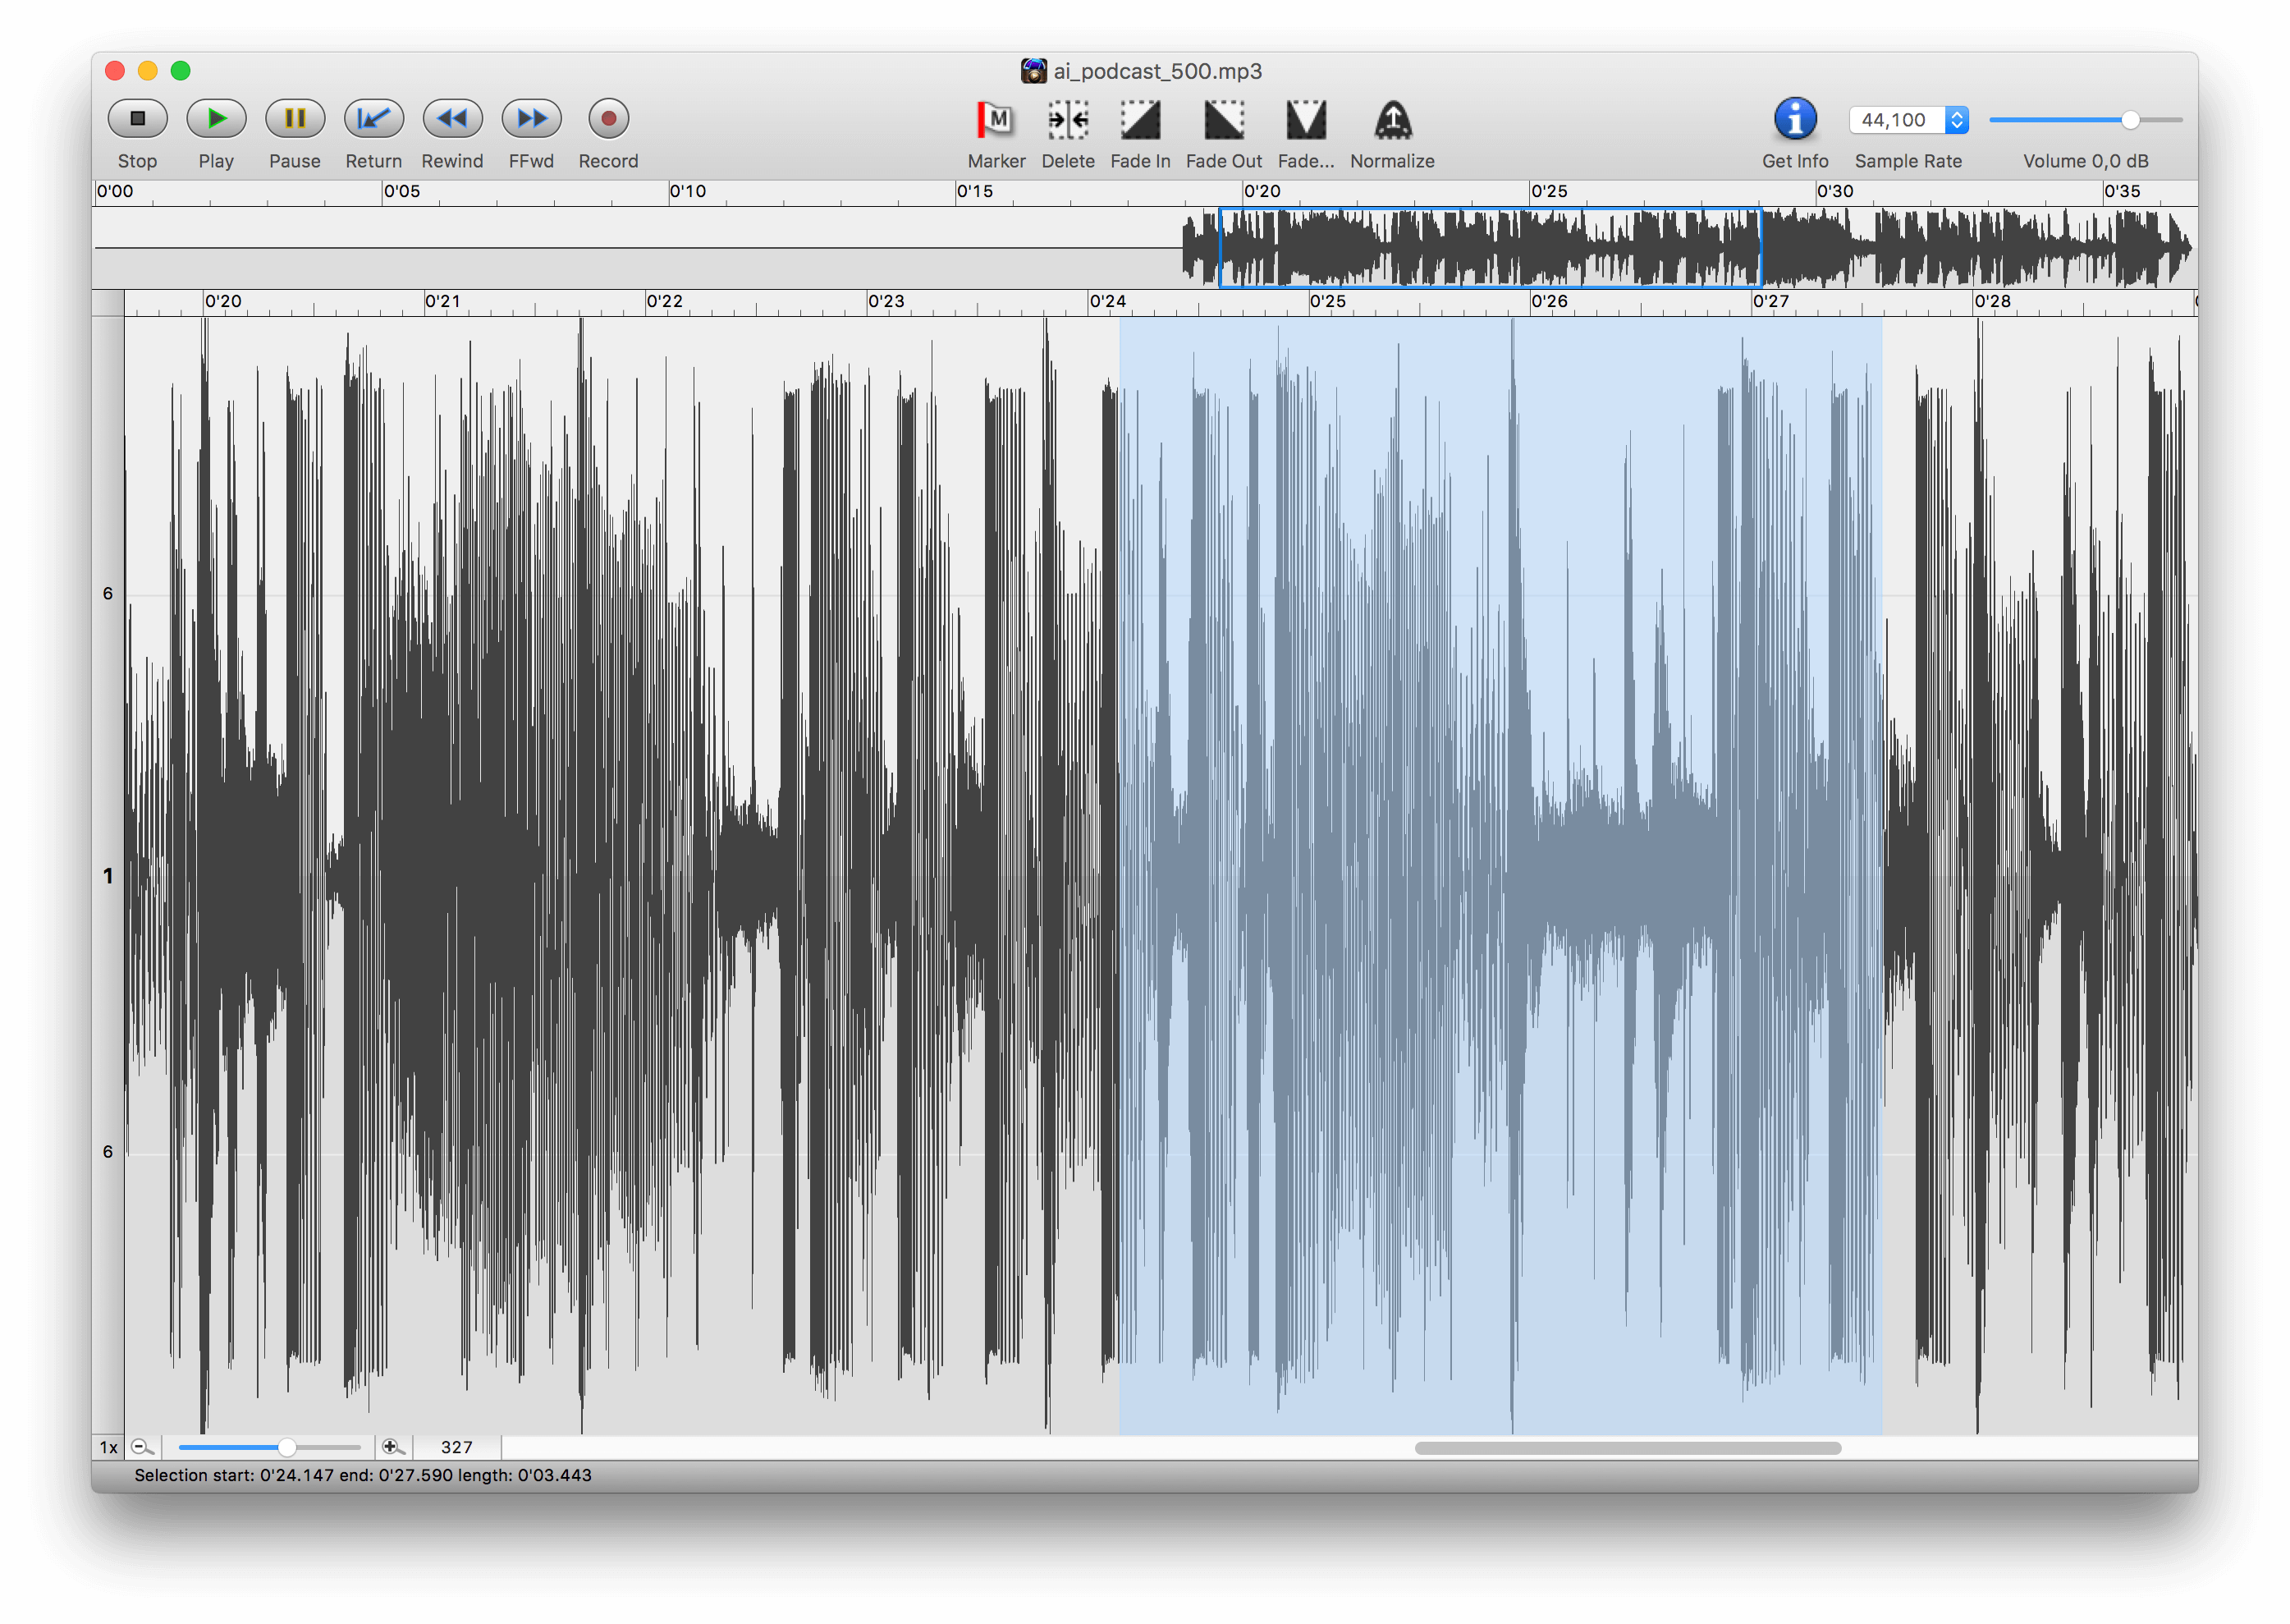Return to start with the Return button
This screenshot has height=1624, width=2290.
click(373, 118)
